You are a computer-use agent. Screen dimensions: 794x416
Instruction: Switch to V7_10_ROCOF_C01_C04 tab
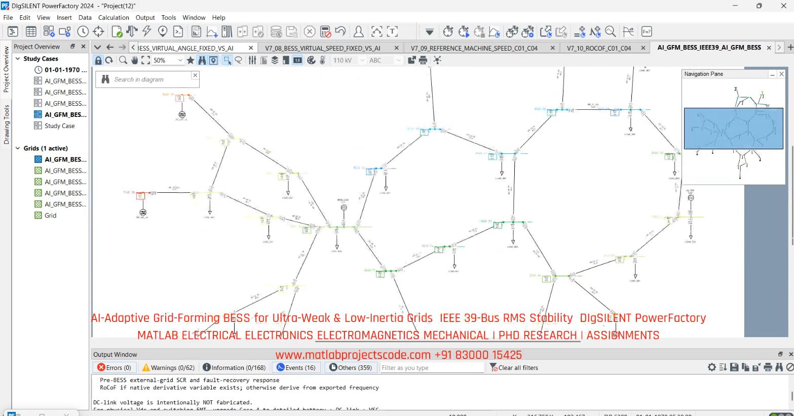tap(599, 48)
